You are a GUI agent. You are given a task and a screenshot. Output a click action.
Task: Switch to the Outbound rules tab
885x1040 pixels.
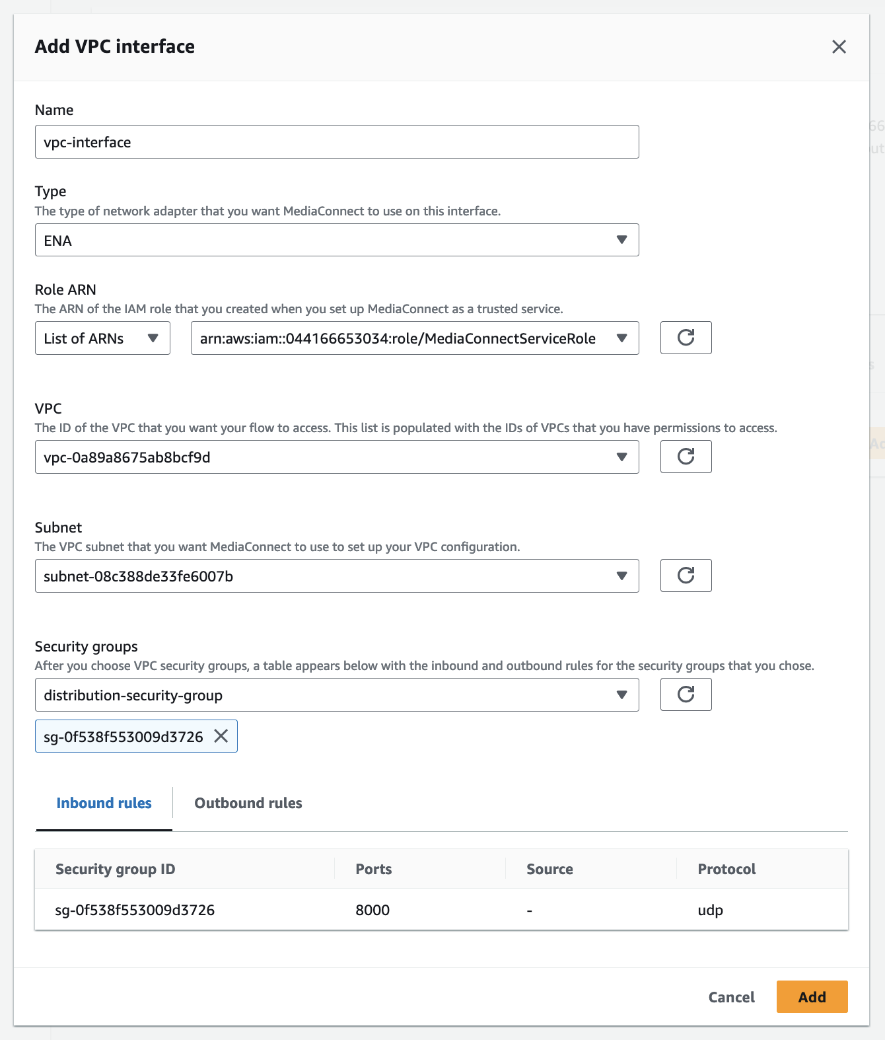tap(248, 803)
